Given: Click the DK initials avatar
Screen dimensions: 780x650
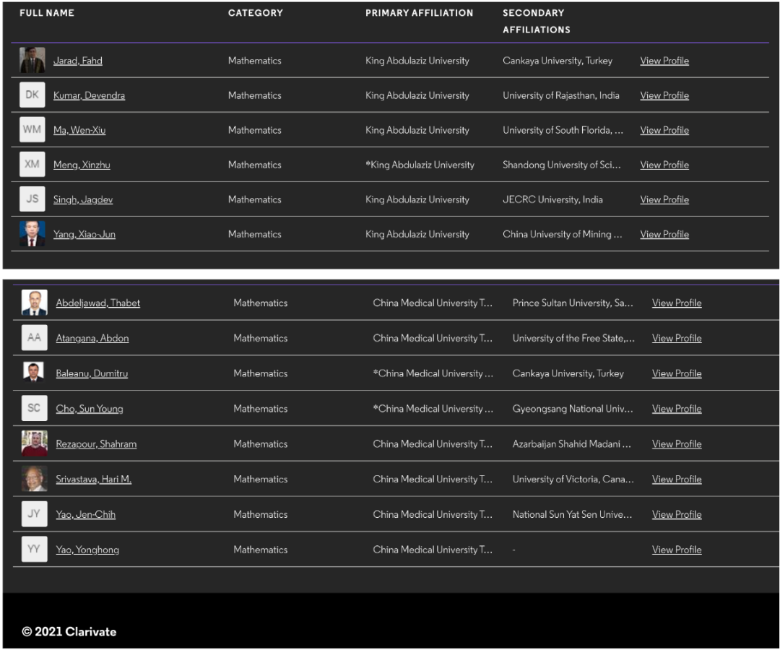Looking at the screenshot, I should (32, 95).
